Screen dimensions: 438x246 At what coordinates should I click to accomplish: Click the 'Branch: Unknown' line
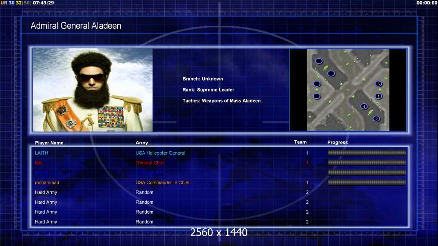[x=203, y=79]
